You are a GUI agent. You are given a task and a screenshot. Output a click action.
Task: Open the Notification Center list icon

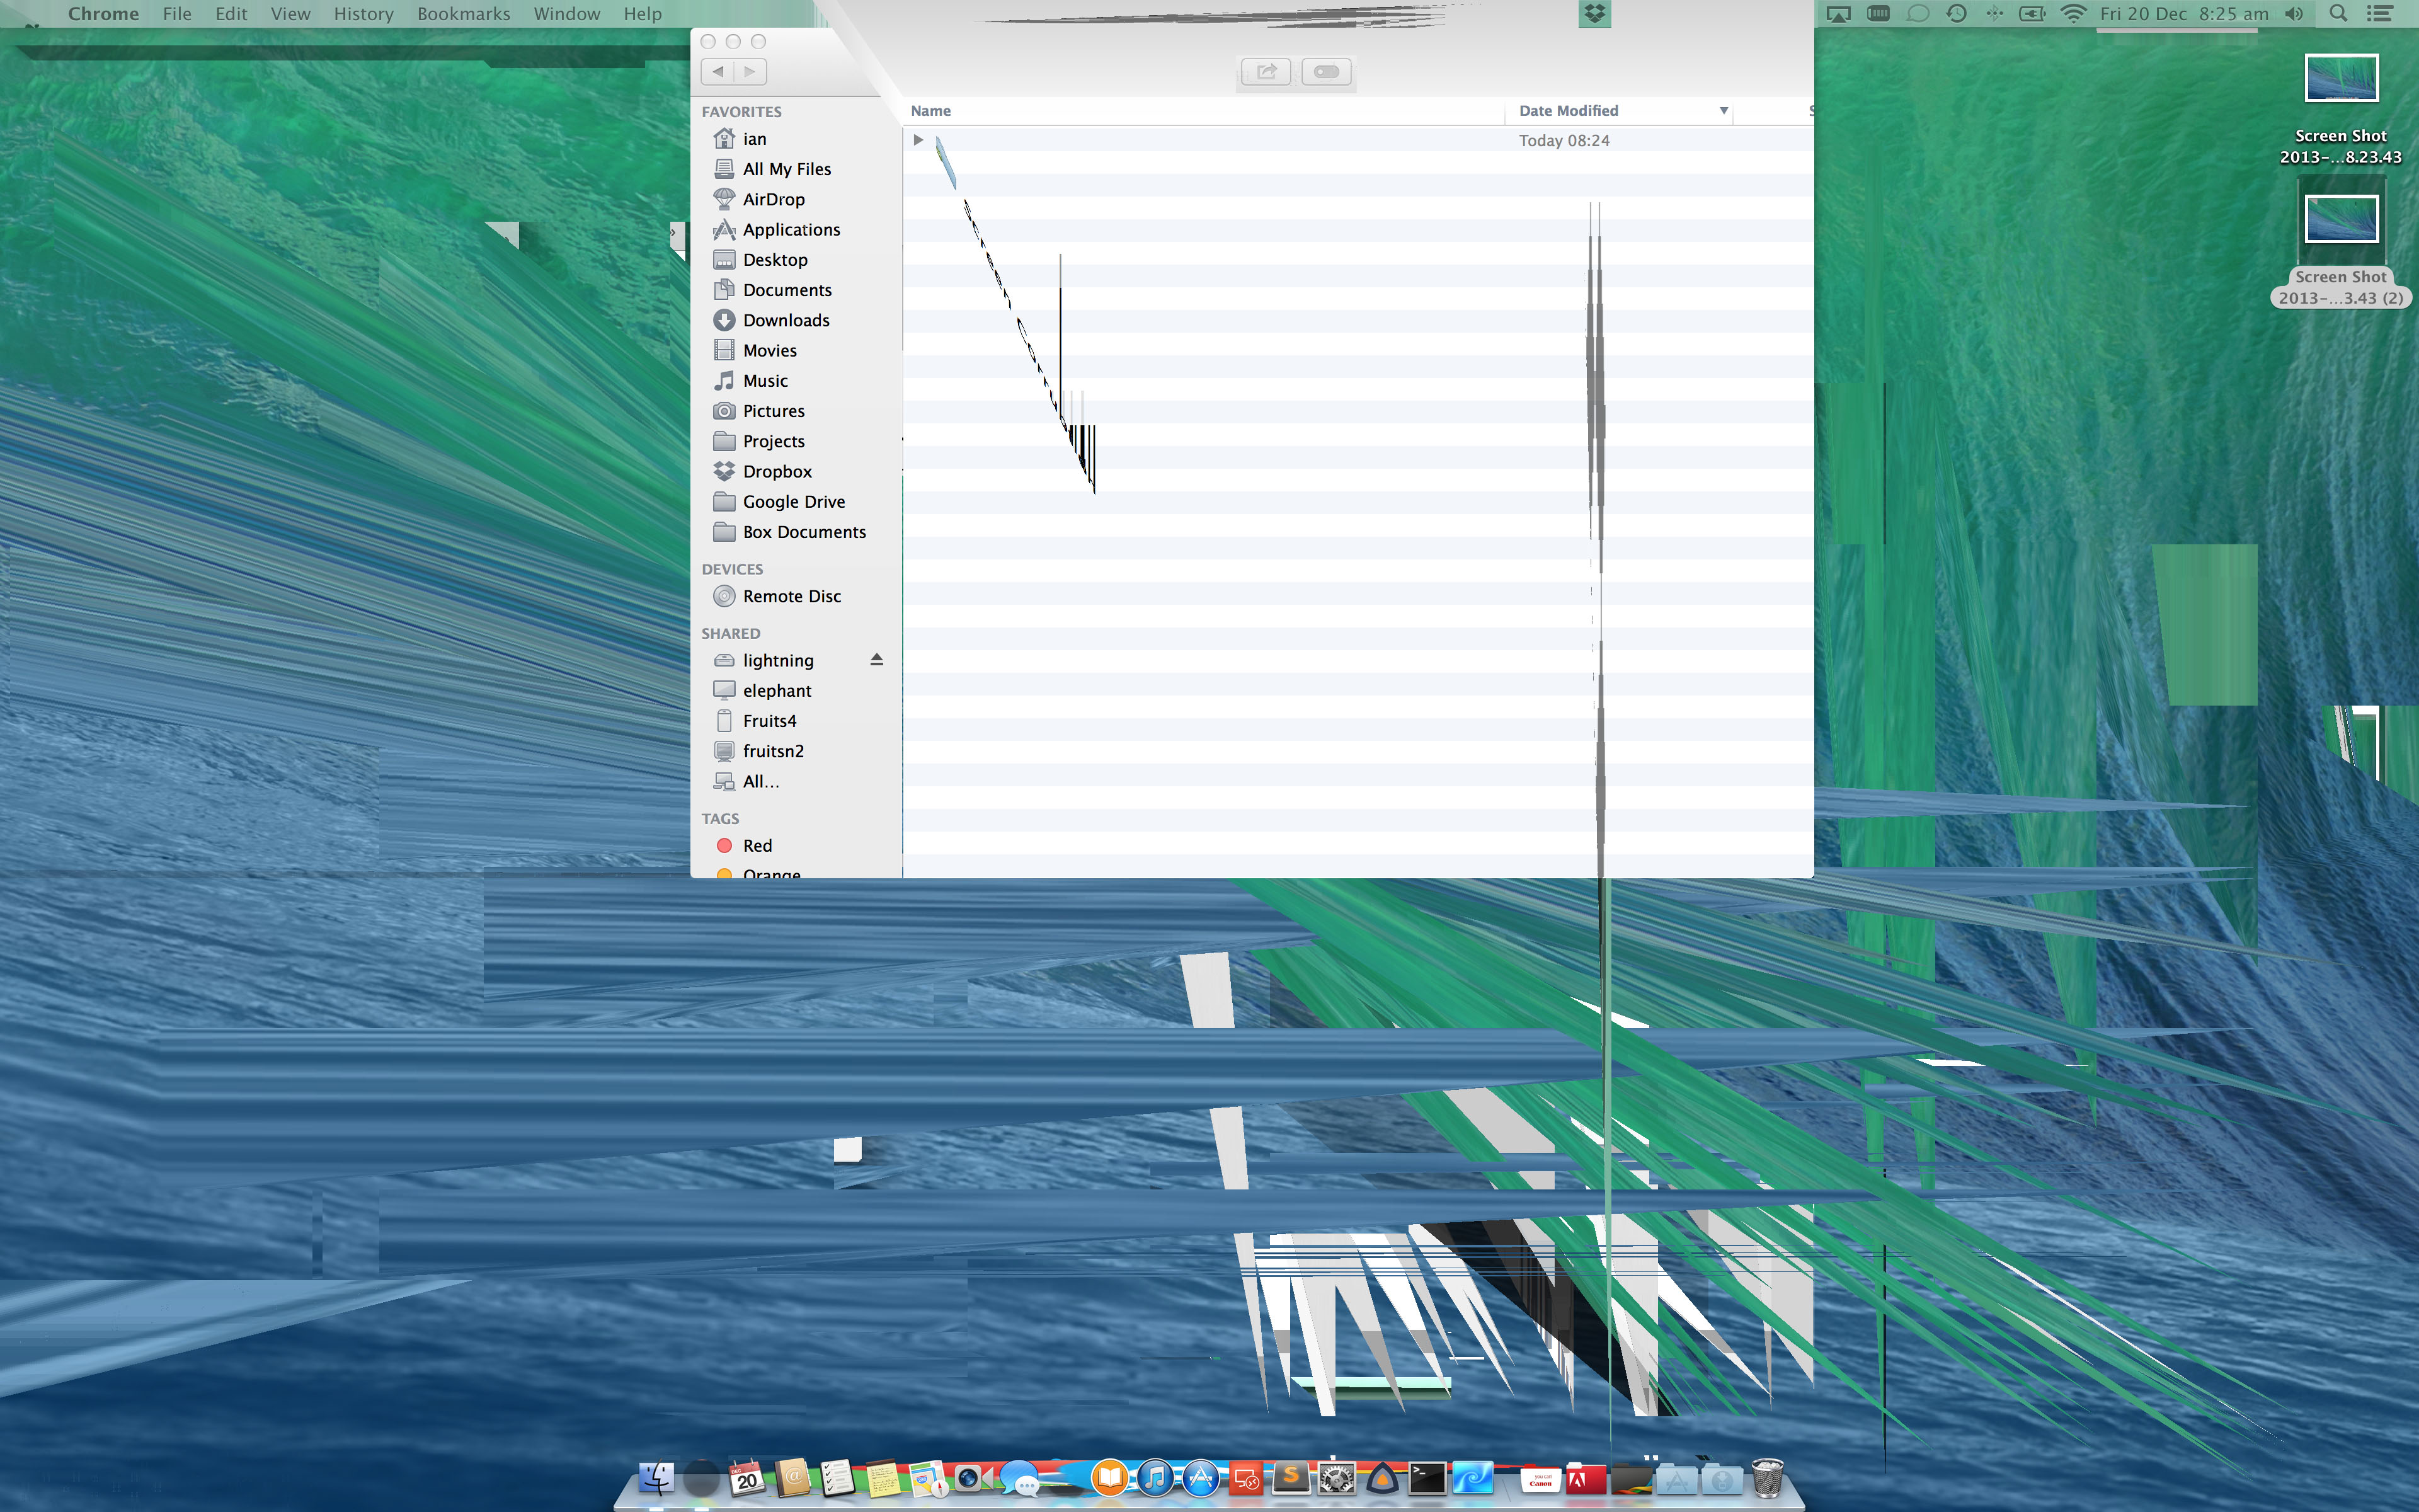2380,14
